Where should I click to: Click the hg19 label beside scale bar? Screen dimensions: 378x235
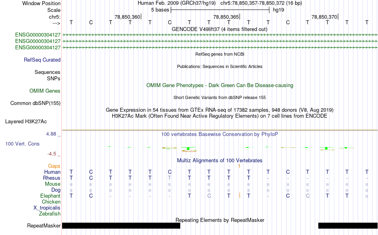click(279, 10)
